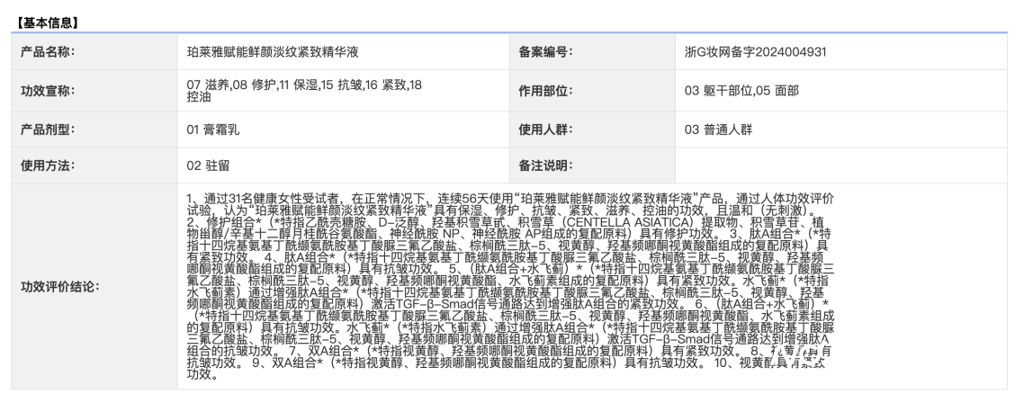Image resolution: width=1024 pixels, height=403 pixels.
Task: Select product name 珀莱雅赋能鲜颜淡纹紧致精华液
Action: click(273, 51)
